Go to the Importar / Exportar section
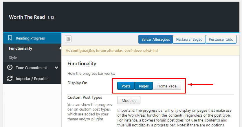This screenshot has height=127, width=242. tap(32, 79)
